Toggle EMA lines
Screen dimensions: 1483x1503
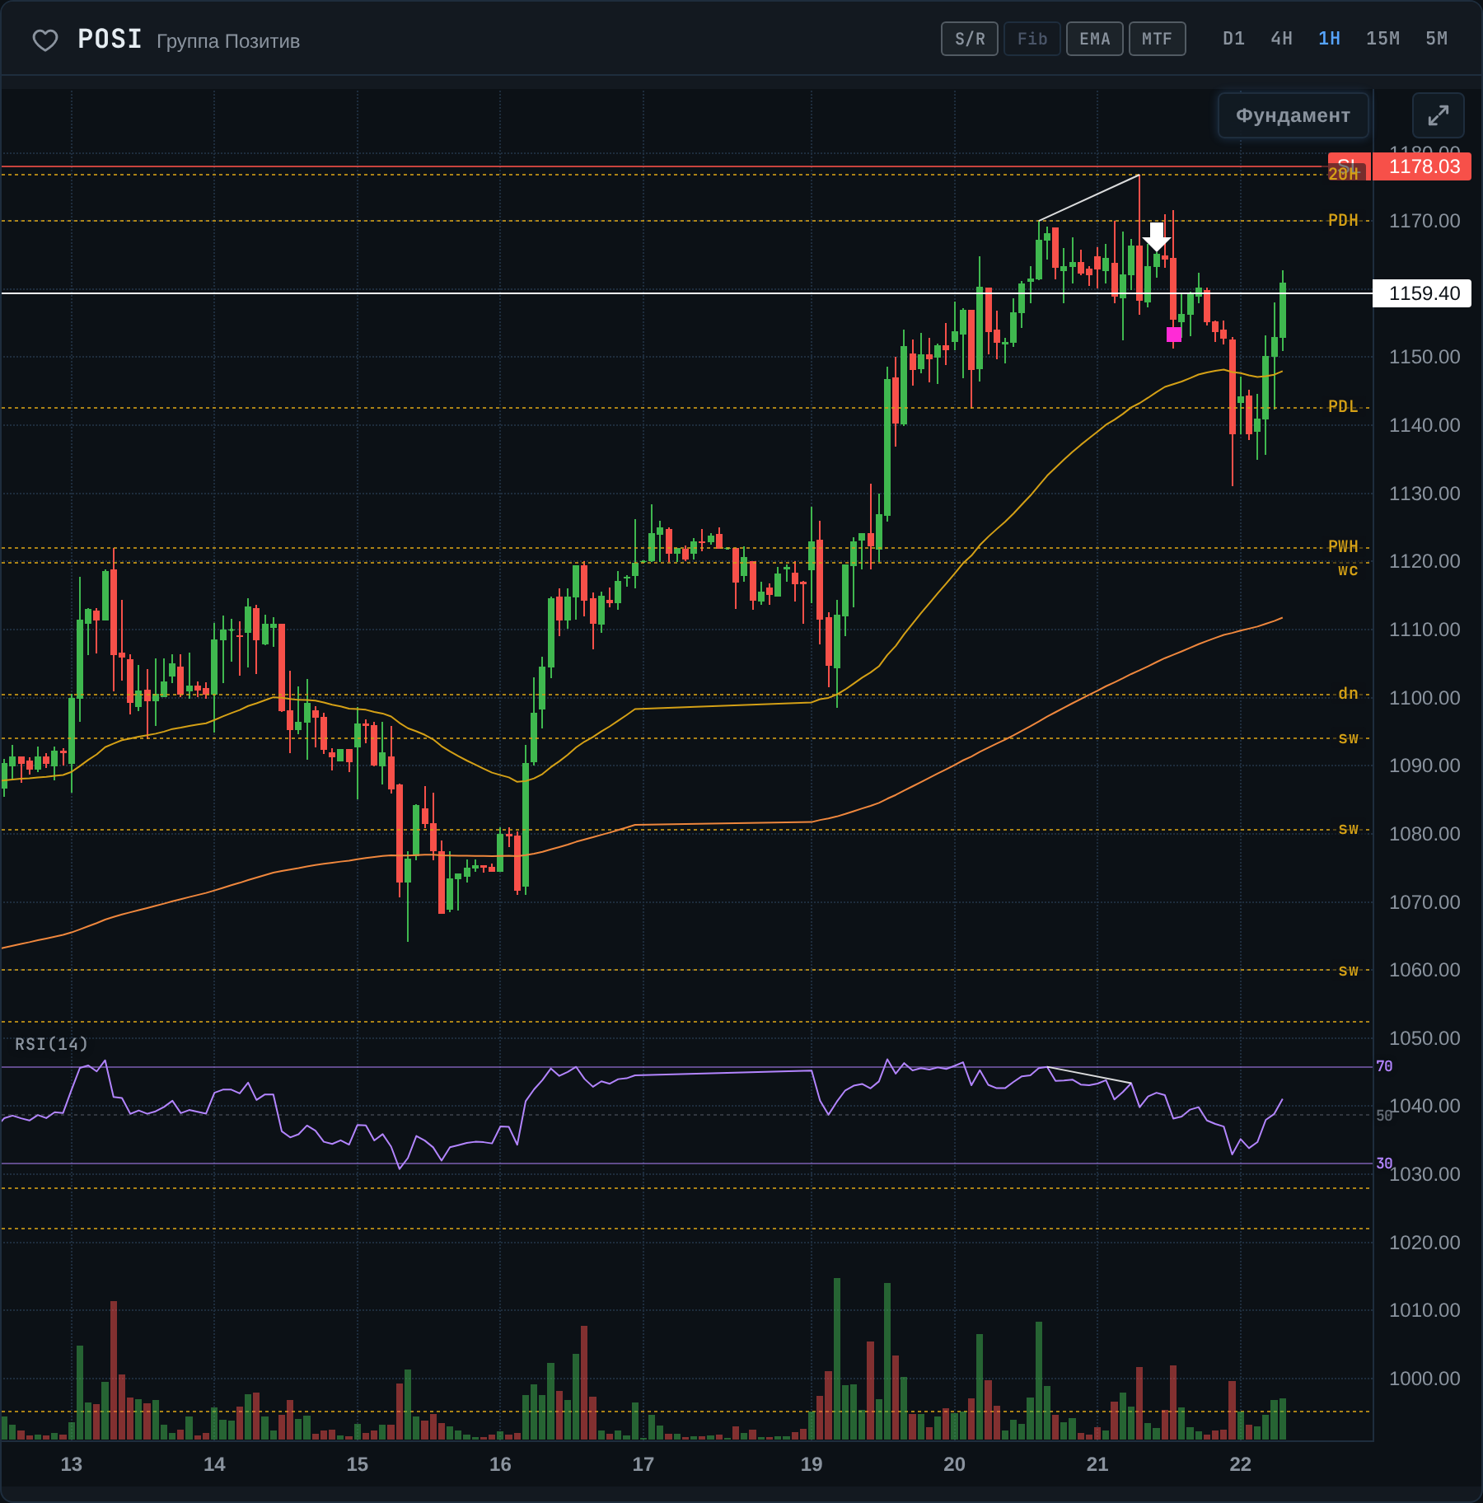click(x=1095, y=39)
